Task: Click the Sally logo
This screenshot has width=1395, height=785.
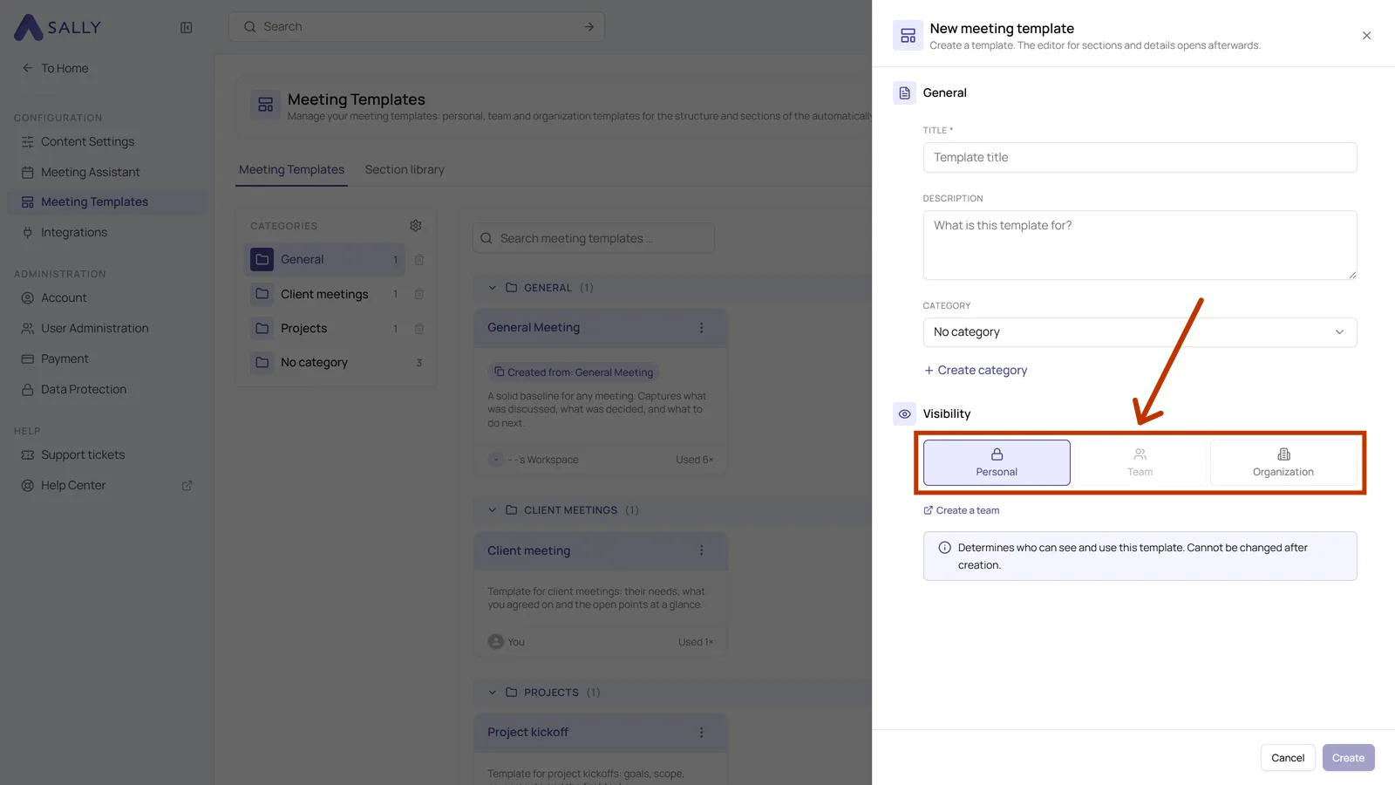Action: click(x=58, y=27)
